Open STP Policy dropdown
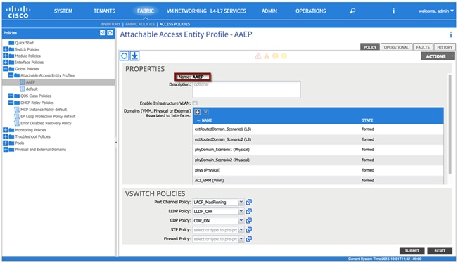Viewport: 458px width, 263px height. 241,230
